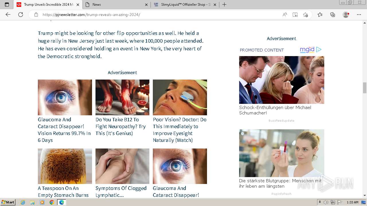
Task: Click the mgid logo
Action: 307,50
